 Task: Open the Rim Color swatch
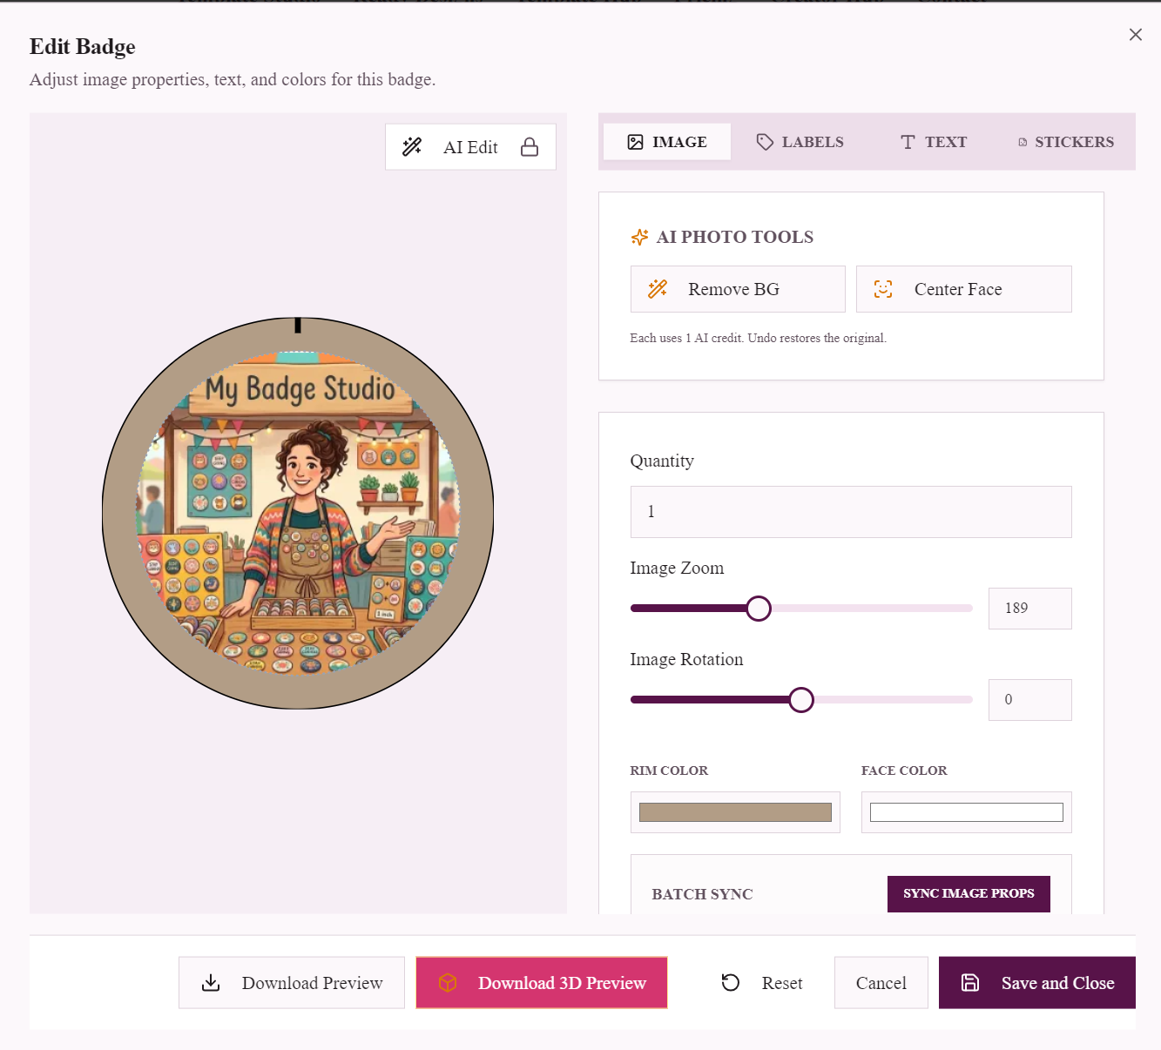(x=735, y=812)
